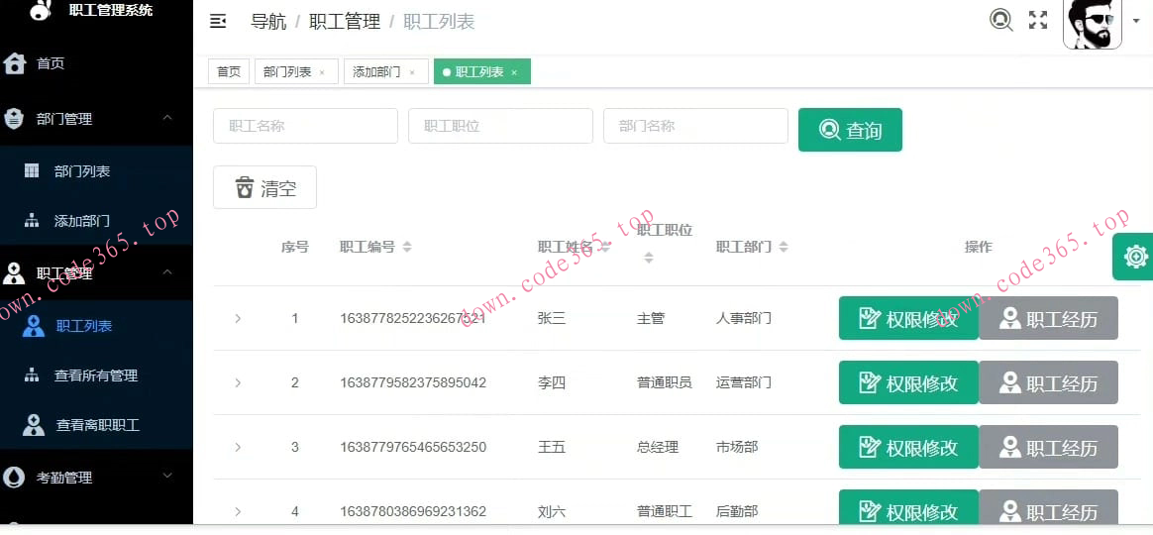The image size is (1153, 535).
Task: Click 权限修改 for 王五
Action: click(x=908, y=447)
